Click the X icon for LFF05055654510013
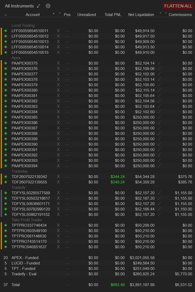This screenshot has height=292, width=195. tap(58, 41)
